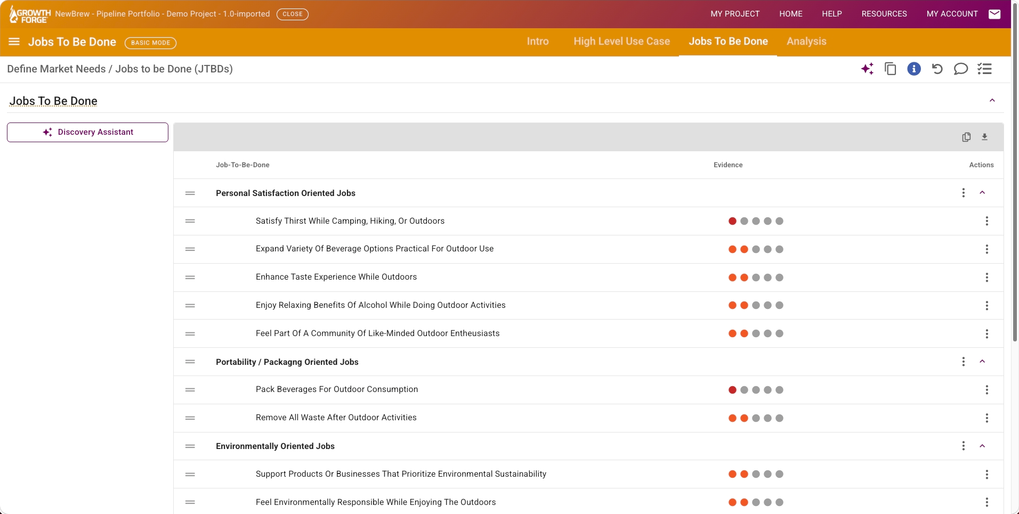Click the Evidence column header
The width and height of the screenshot is (1019, 514).
tap(728, 165)
